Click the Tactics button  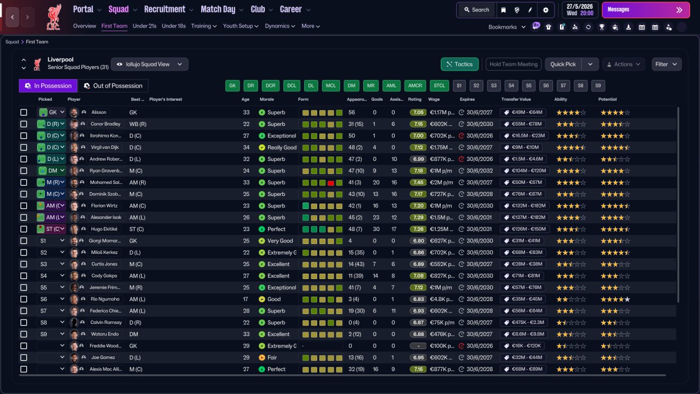[459, 64]
